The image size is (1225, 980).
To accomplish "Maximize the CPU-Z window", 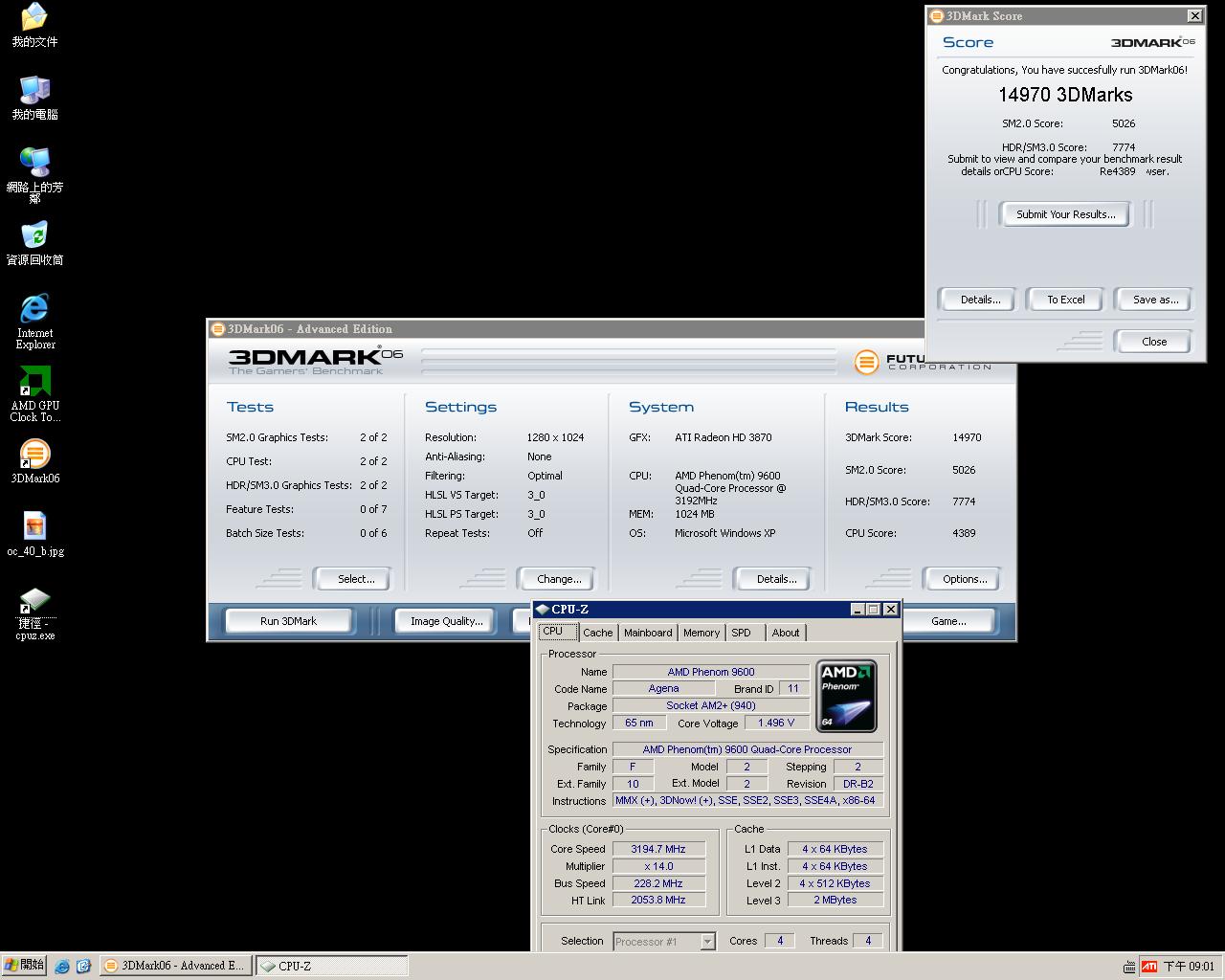I will pos(874,610).
